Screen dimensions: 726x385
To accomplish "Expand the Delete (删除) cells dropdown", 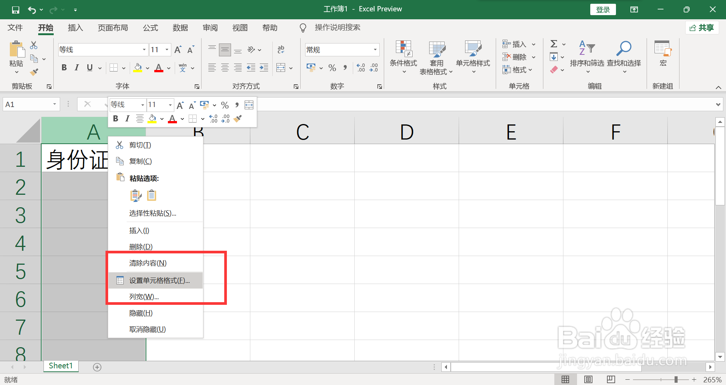I will point(534,57).
